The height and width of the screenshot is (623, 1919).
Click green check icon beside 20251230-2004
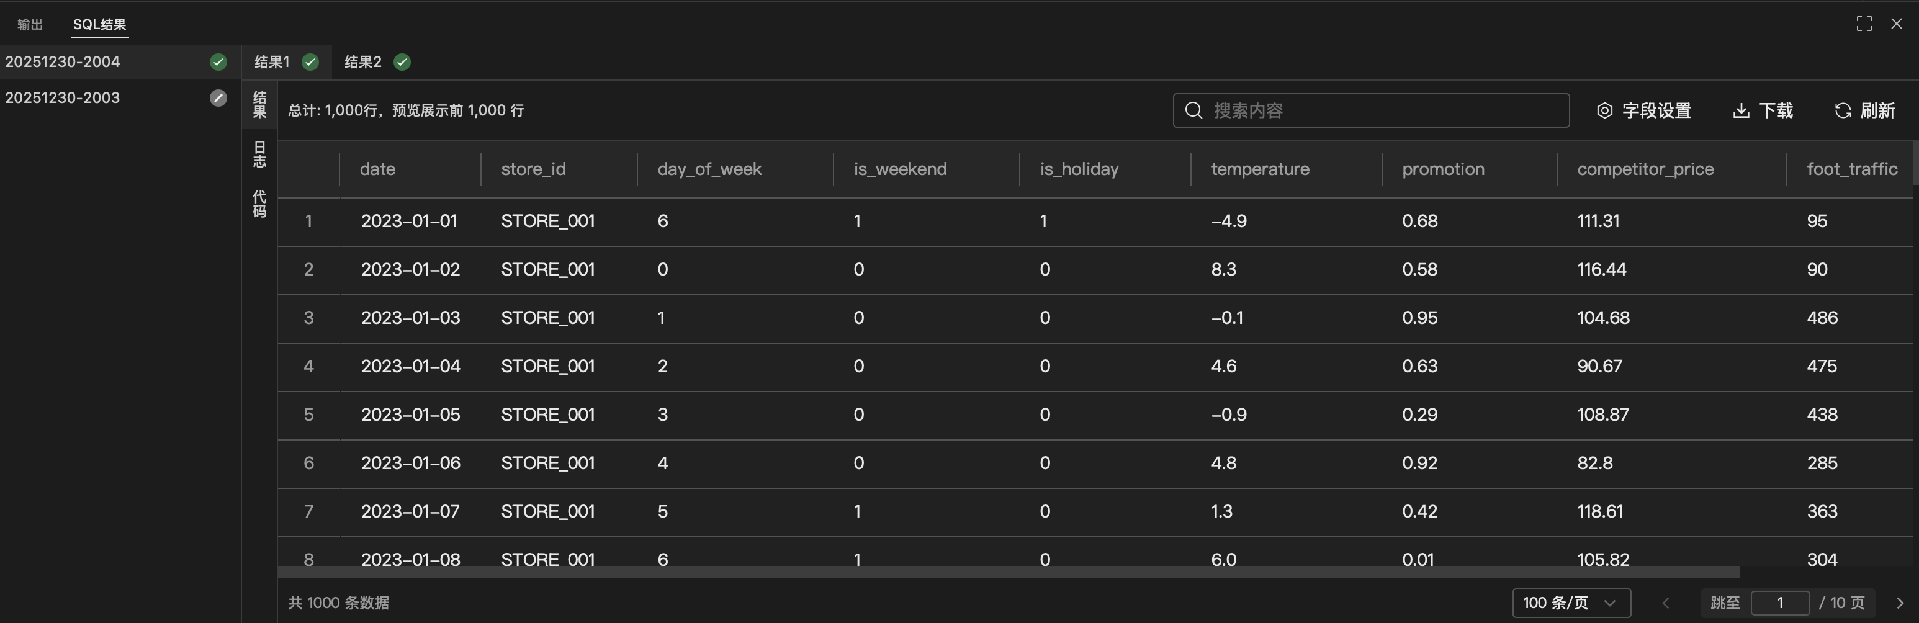tap(218, 62)
